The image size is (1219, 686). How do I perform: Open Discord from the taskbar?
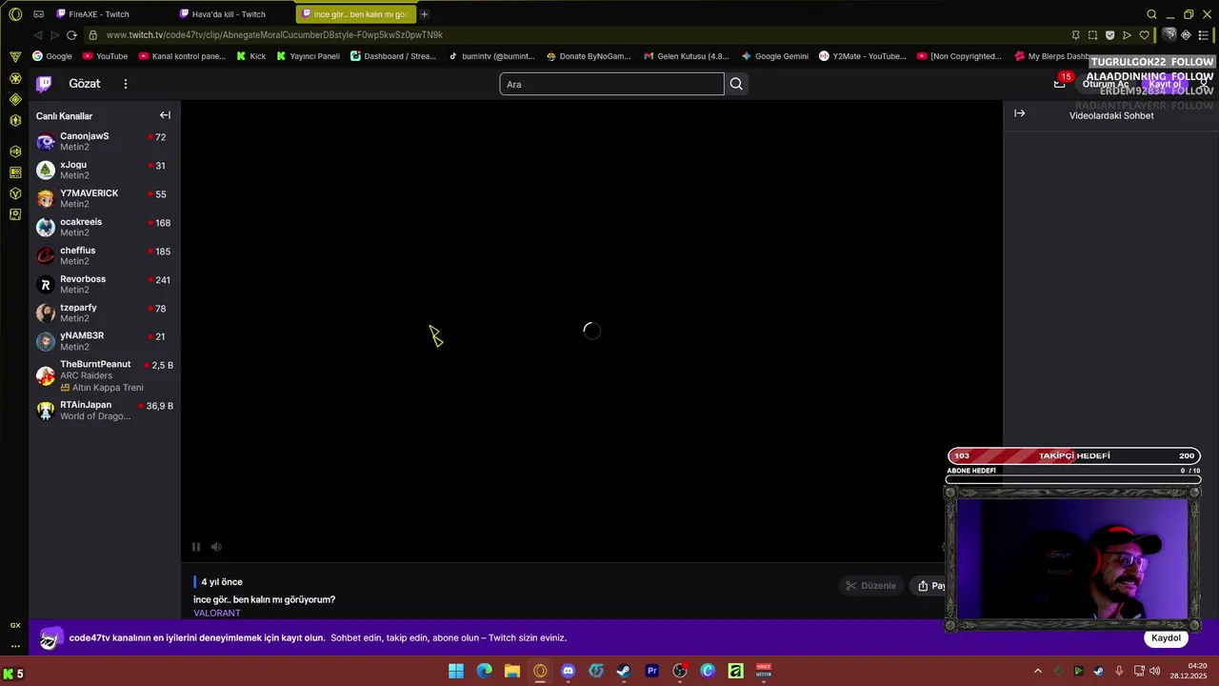(568, 671)
